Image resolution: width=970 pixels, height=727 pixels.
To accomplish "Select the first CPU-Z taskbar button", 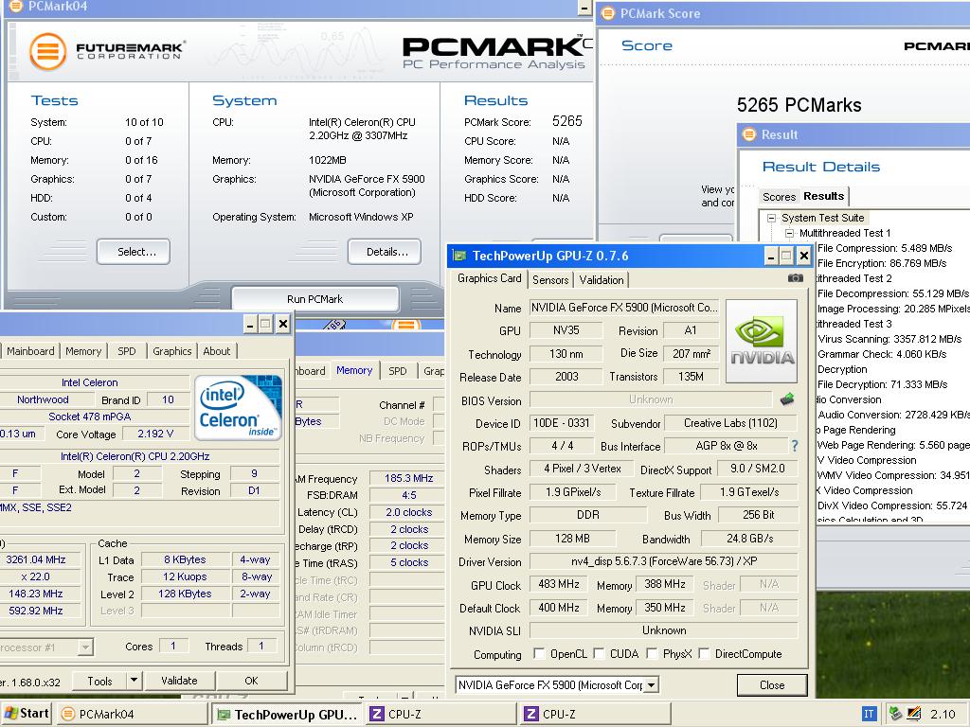I will pyautogui.click(x=440, y=714).
